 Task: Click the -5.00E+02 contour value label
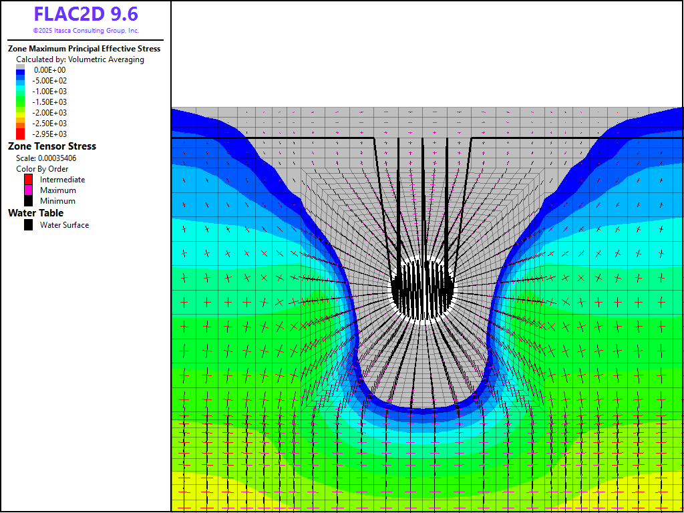coord(50,81)
